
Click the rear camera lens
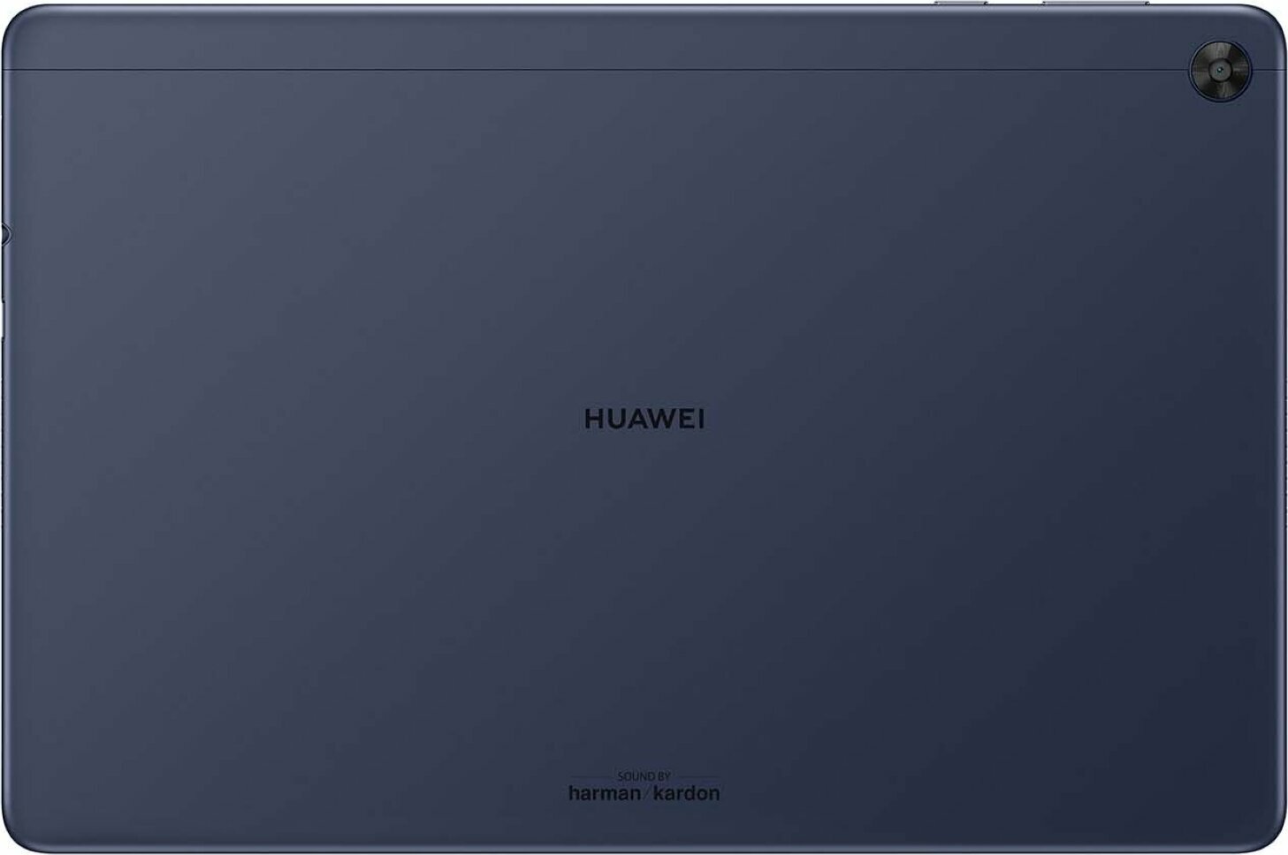[1221, 70]
